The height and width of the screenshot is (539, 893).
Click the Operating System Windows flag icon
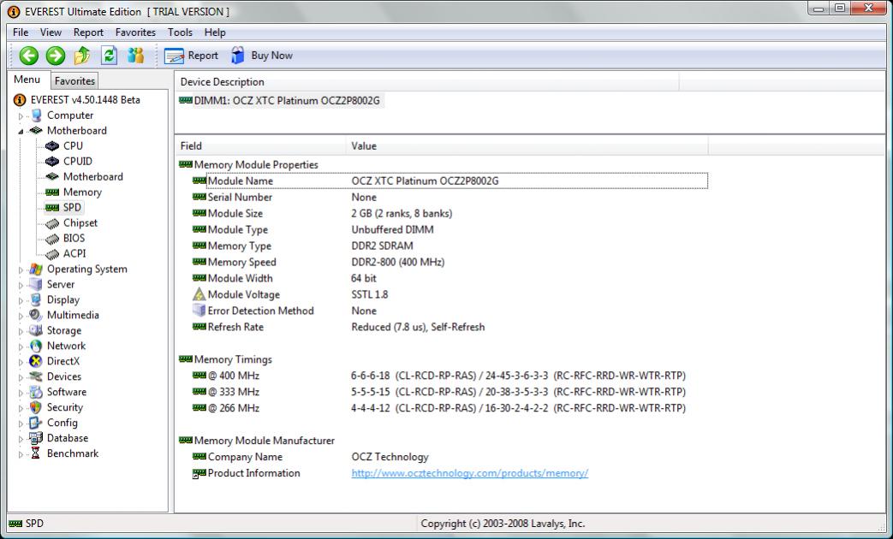pyautogui.click(x=36, y=269)
